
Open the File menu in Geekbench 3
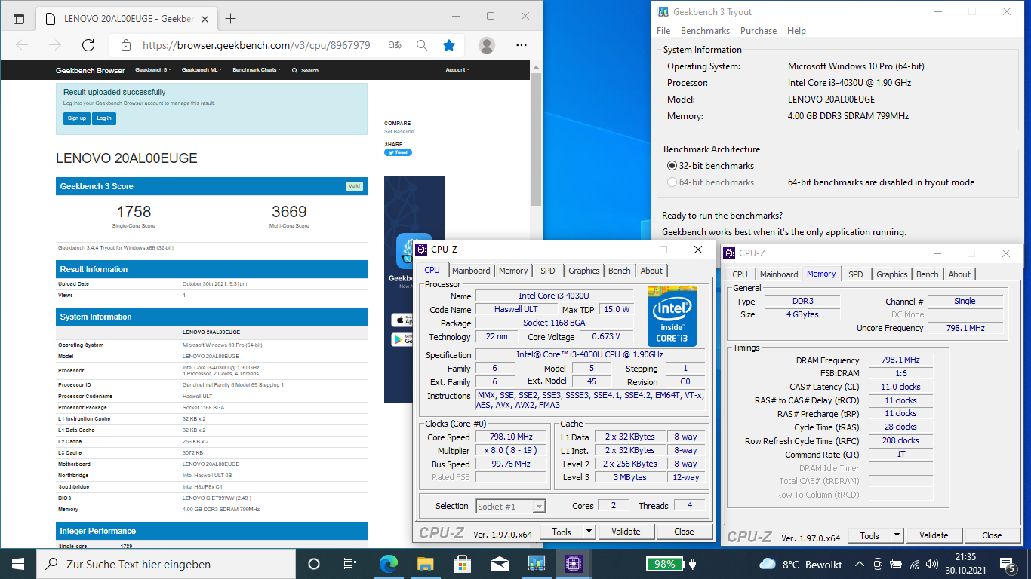pos(663,31)
